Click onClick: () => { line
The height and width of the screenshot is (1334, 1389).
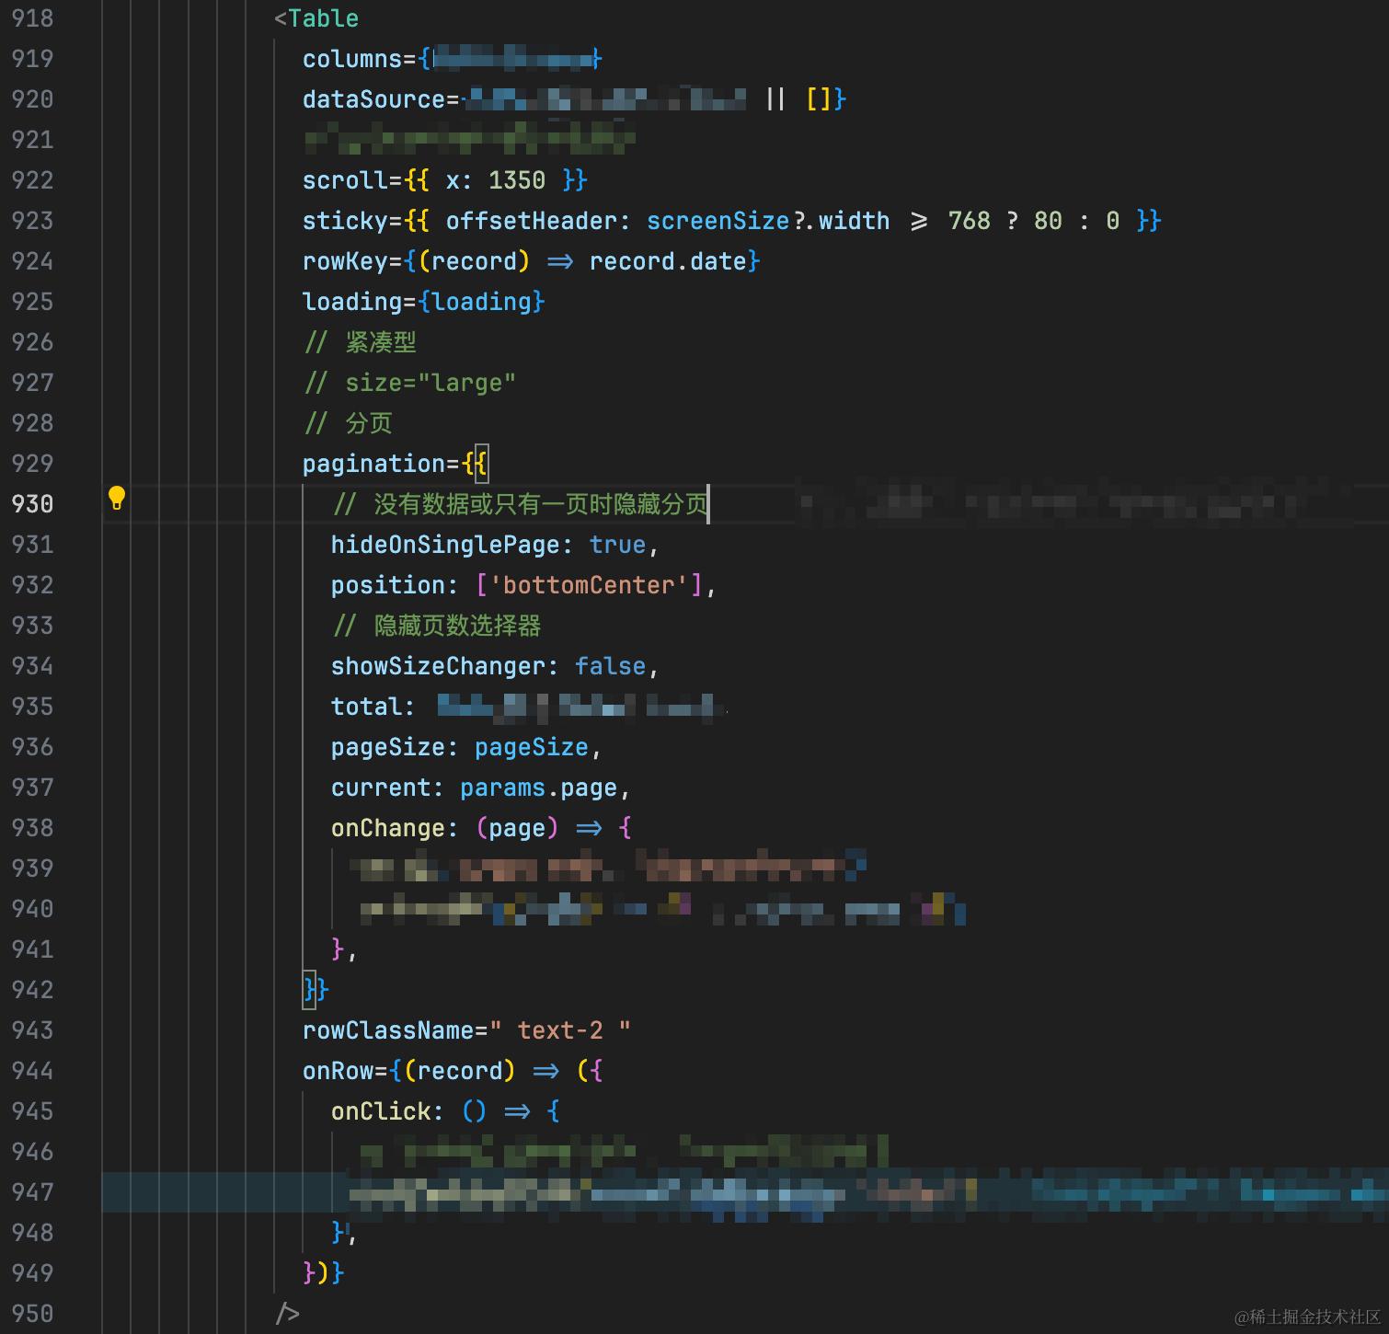pos(445,1111)
